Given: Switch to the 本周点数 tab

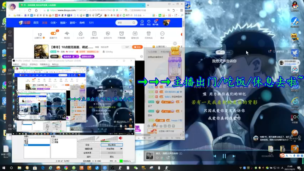Looking at the screenshot, I should [165, 52].
